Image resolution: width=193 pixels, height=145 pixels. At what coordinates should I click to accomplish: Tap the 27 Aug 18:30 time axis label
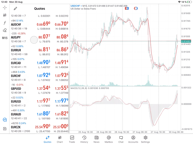pos(158,132)
